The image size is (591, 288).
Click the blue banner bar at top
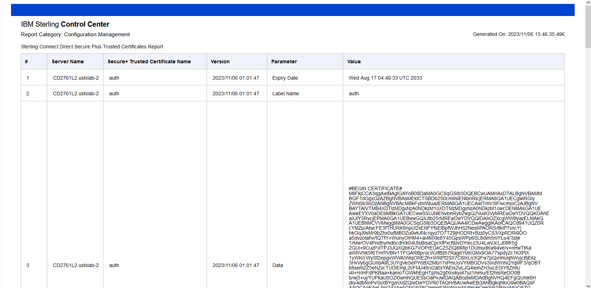click(x=292, y=10)
